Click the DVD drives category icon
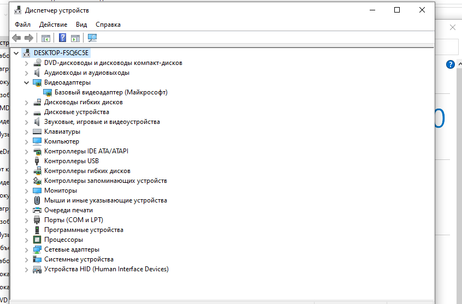This screenshot has height=304, width=462. (x=37, y=63)
